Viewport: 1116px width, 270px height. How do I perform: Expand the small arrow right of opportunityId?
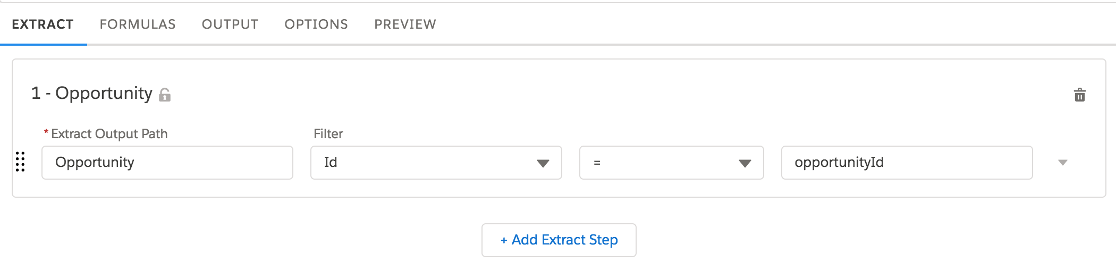[1062, 163]
